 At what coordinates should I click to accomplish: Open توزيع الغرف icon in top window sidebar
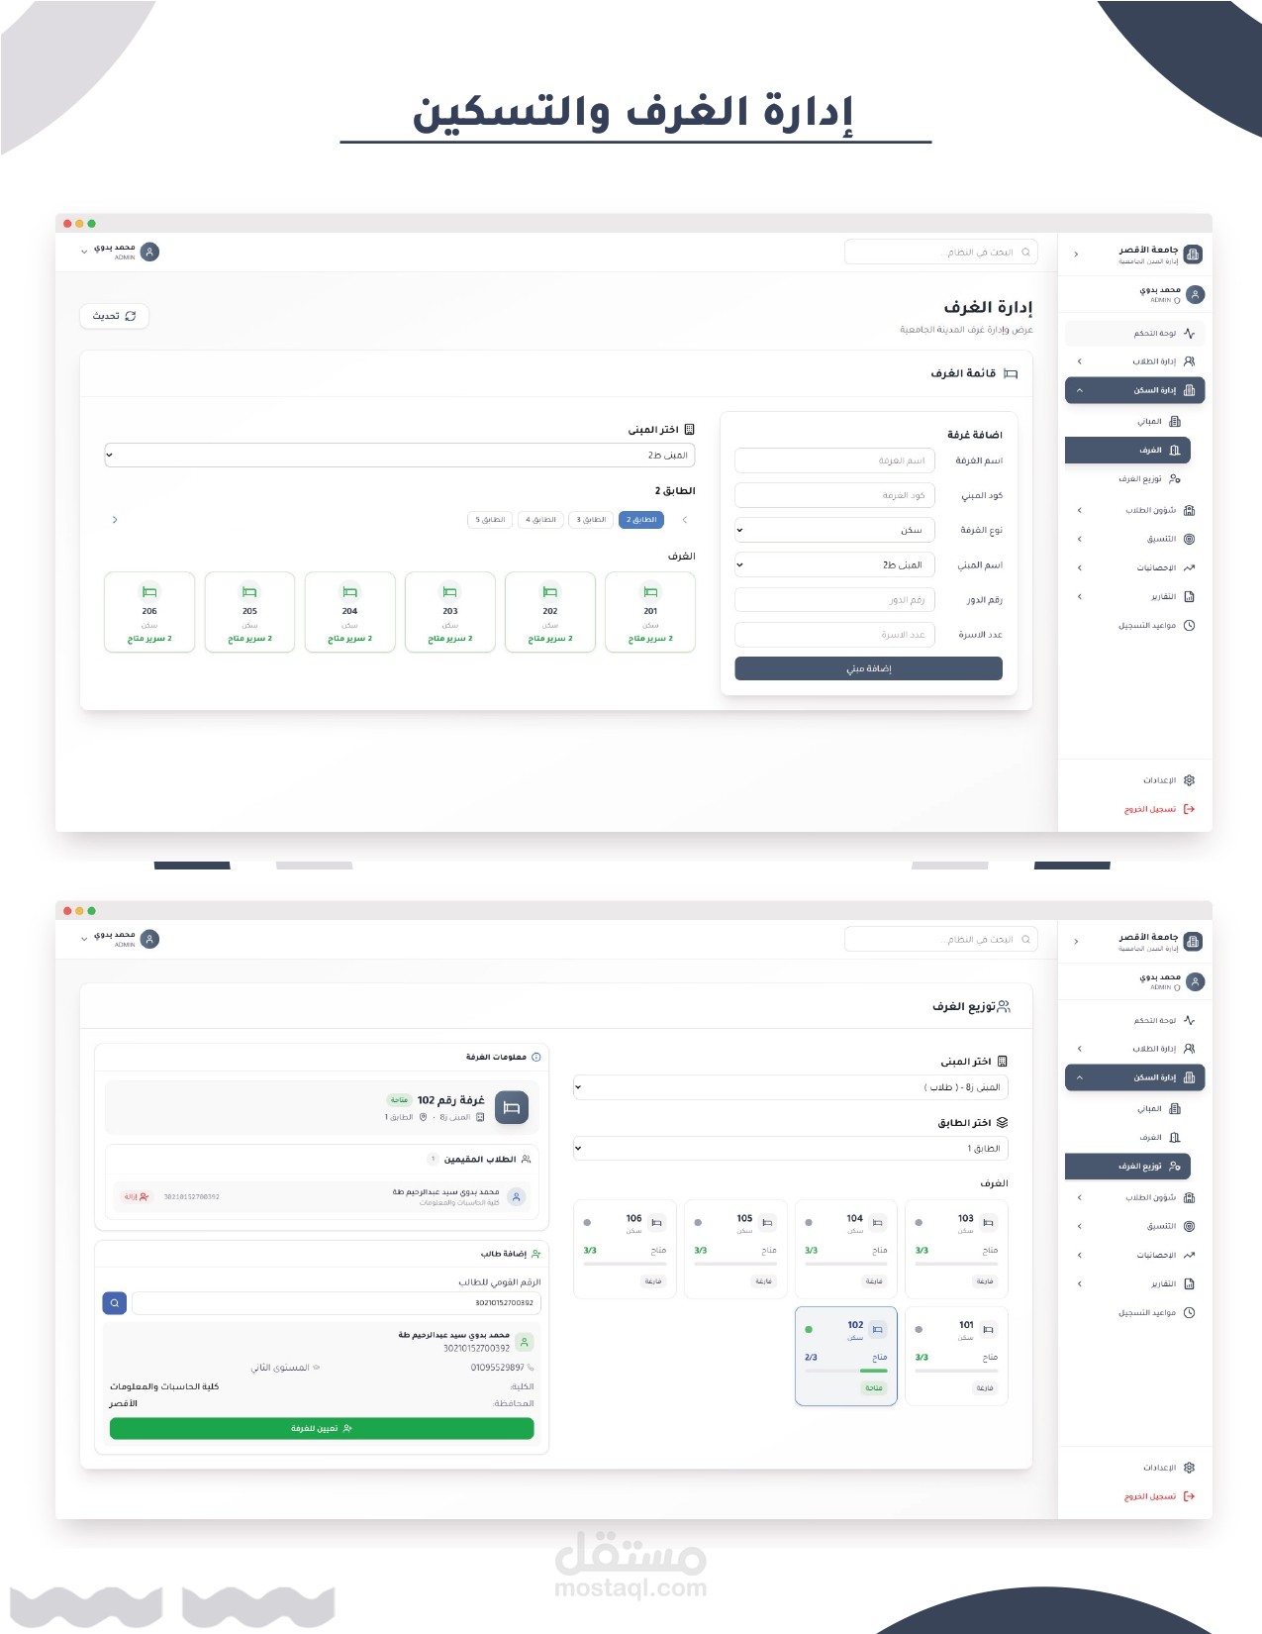(1175, 478)
